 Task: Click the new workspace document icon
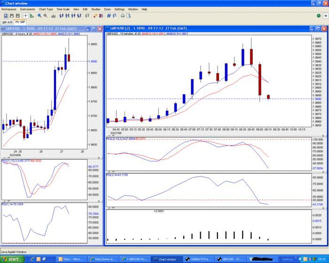click(x=6, y=15)
